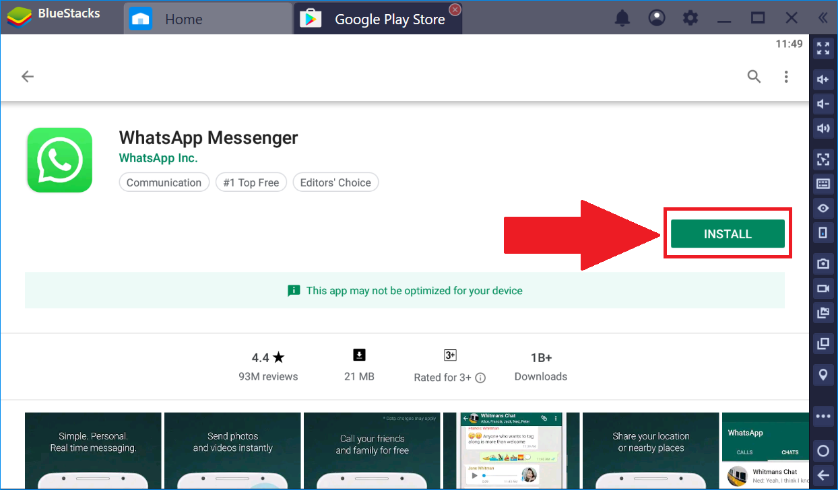Mute sound via sidebar speaker icon
Image resolution: width=838 pixels, height=490 pixels.
pos(823,128)
